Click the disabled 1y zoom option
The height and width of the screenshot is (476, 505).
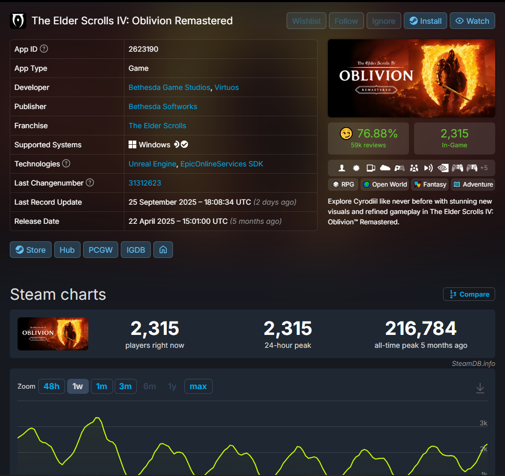coord(172,387)
